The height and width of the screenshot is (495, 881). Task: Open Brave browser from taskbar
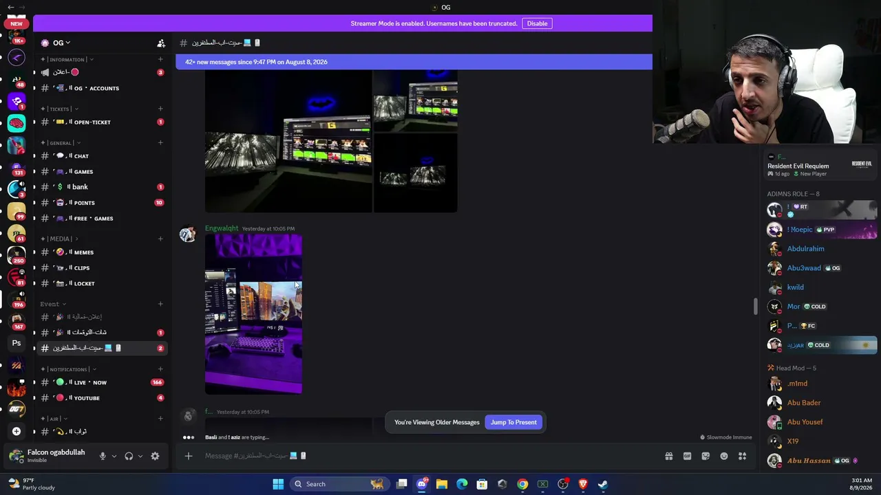583,484
